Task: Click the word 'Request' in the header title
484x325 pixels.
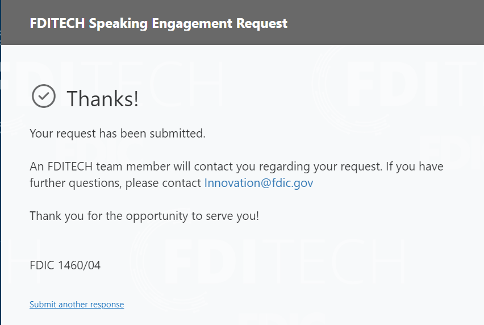Action: (265, 23)
